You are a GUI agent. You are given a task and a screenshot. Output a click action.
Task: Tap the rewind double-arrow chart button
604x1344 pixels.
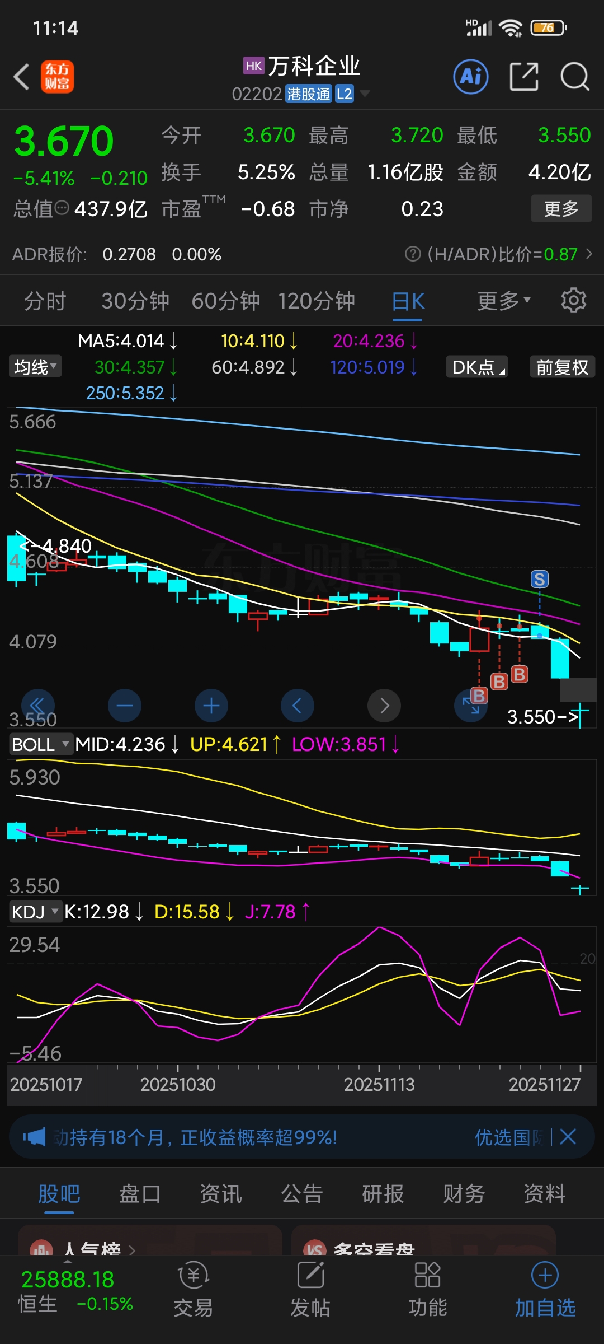click(x=37, y=706)
